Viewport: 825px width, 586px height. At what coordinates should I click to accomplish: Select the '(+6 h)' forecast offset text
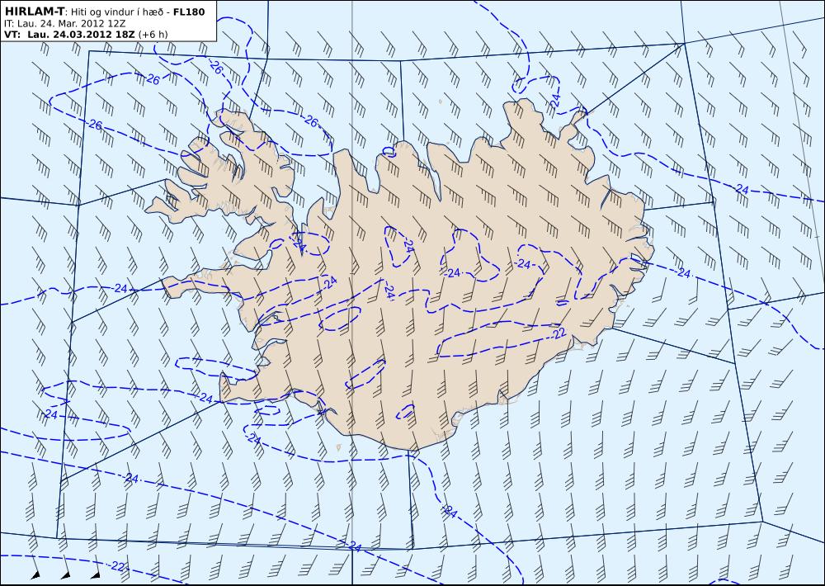click(x=153, y=34)
